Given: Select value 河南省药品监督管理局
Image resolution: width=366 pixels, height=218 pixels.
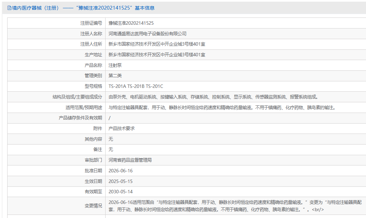Looking at the screenshot, I should tap(130, 160).
